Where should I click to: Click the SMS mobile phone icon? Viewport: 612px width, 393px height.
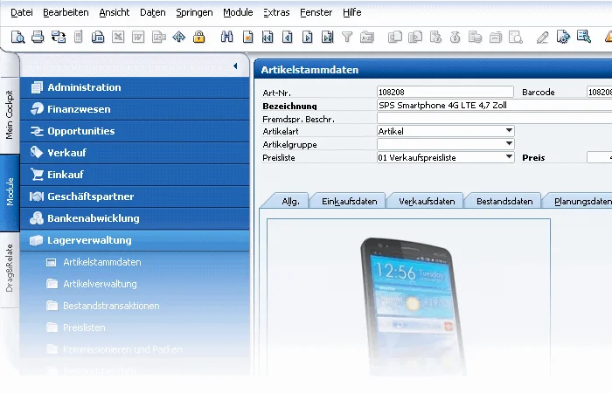pyautogui.click(x=79, y=37)
